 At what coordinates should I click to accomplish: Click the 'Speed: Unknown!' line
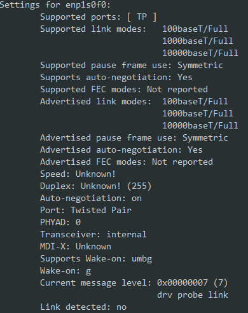point(78,174)
